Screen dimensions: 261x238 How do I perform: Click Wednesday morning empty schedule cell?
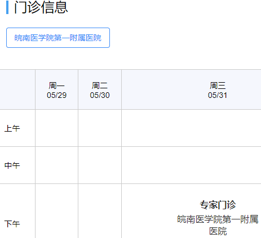191,128
